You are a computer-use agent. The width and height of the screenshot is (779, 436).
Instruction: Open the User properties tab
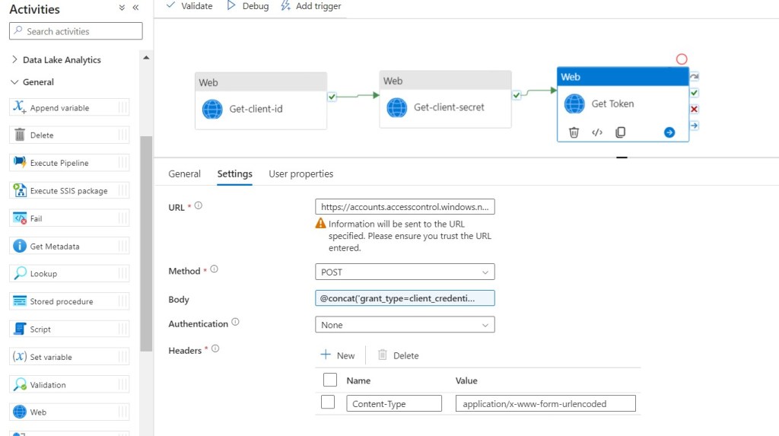(300, 173)
